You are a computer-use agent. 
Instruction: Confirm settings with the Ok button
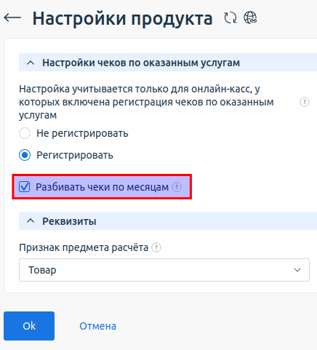(29, 326)
